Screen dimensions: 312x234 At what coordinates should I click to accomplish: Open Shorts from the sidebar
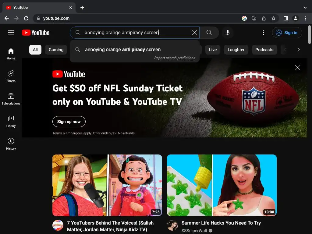(11, 76)
